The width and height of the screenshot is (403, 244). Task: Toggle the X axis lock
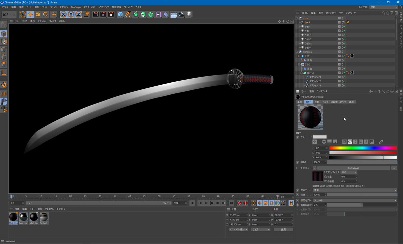click(x=63, y=14)
